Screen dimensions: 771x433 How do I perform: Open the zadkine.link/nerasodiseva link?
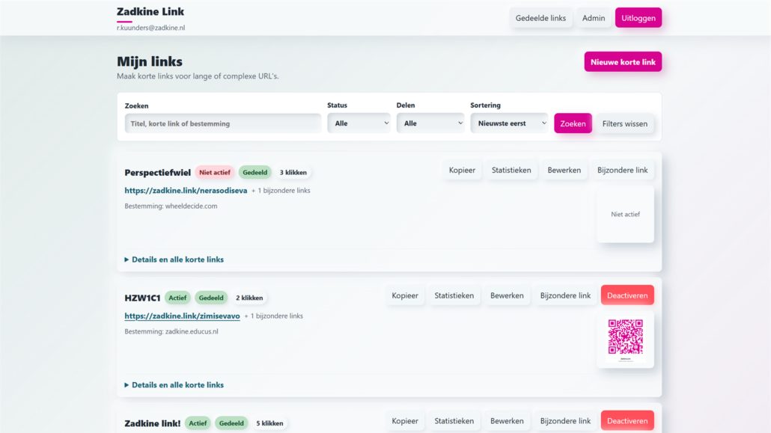pyautogui.click(x=186, y=190)
